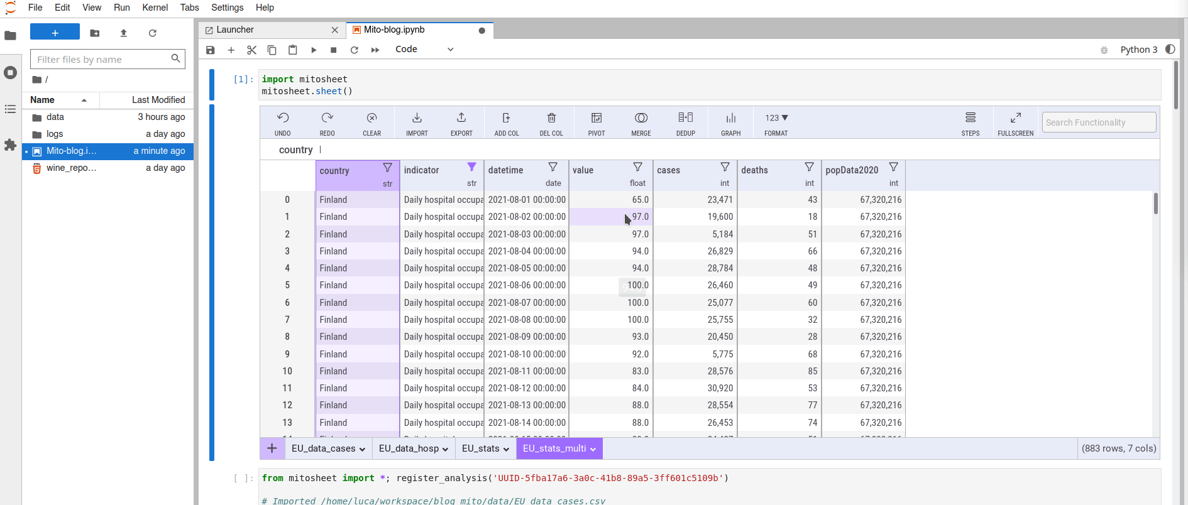This screenshot has height=505, width=1188.
Task: Run the selected cell
Action: point(314,50)
